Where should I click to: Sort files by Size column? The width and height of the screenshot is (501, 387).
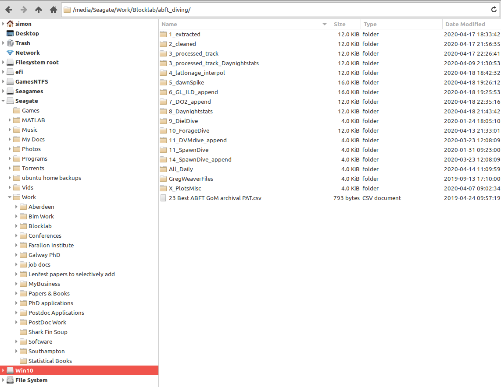point(339,25)
